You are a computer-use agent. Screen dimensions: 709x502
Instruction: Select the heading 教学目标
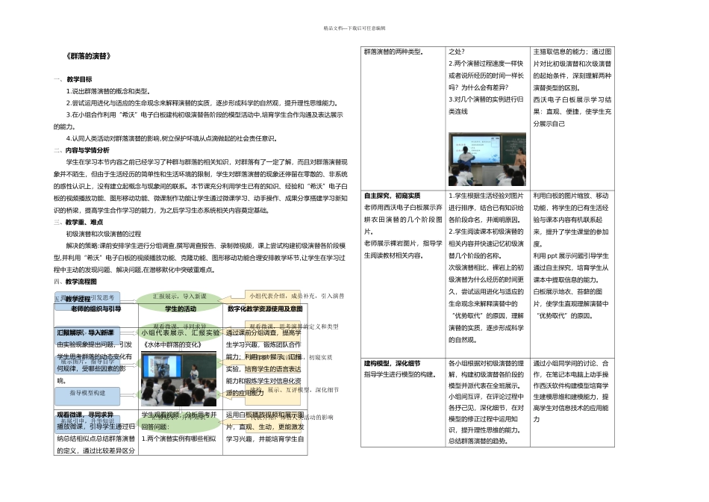coord(79,79)
